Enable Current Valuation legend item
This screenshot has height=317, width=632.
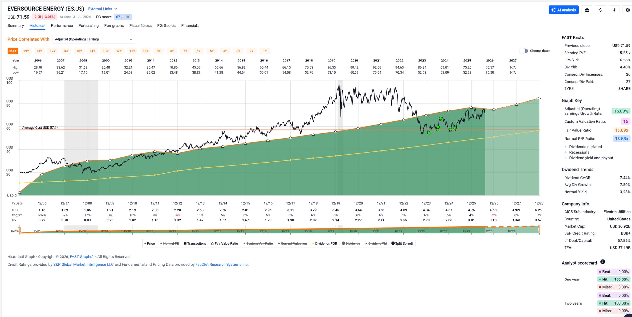[293, 244]
